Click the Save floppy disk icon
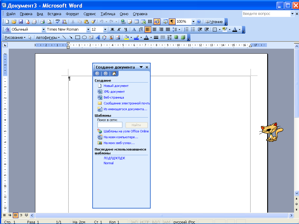 point(21,22)
